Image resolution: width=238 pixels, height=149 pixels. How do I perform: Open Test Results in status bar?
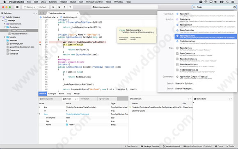[x=131, y=147]
